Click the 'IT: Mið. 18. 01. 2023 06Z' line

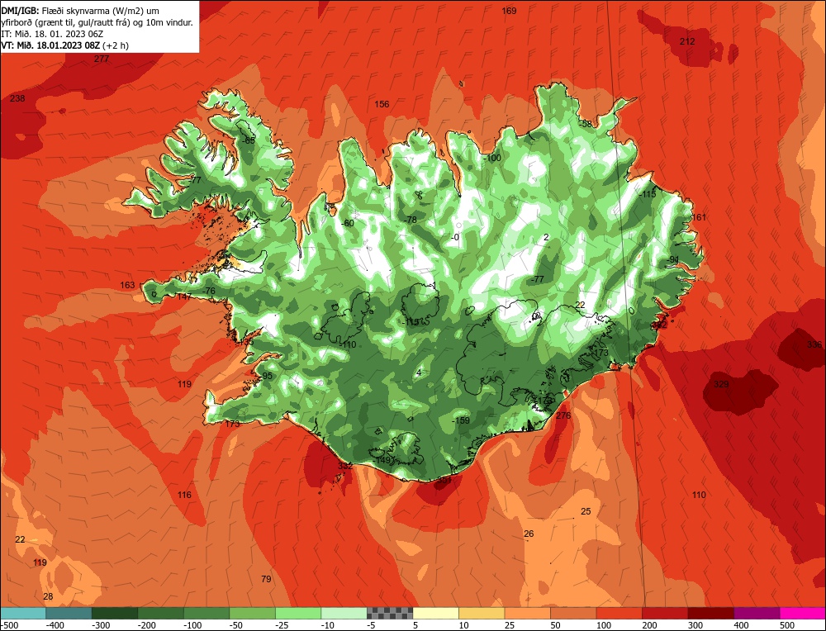[x=52, y=34]
